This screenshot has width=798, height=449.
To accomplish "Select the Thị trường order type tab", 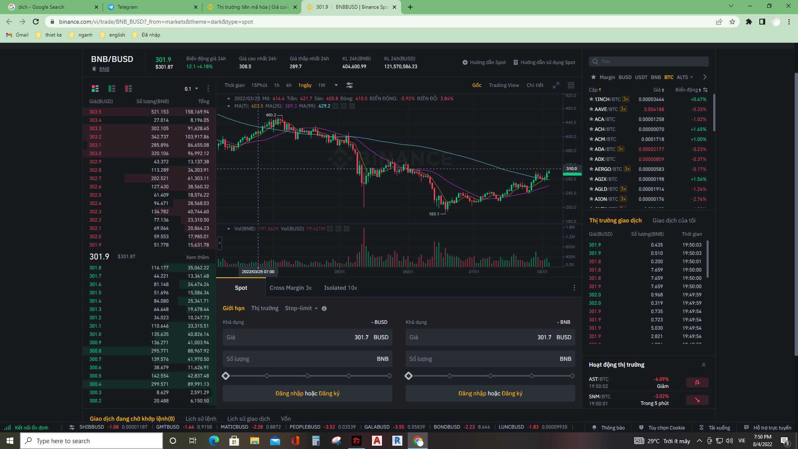I will coord(265,308).
